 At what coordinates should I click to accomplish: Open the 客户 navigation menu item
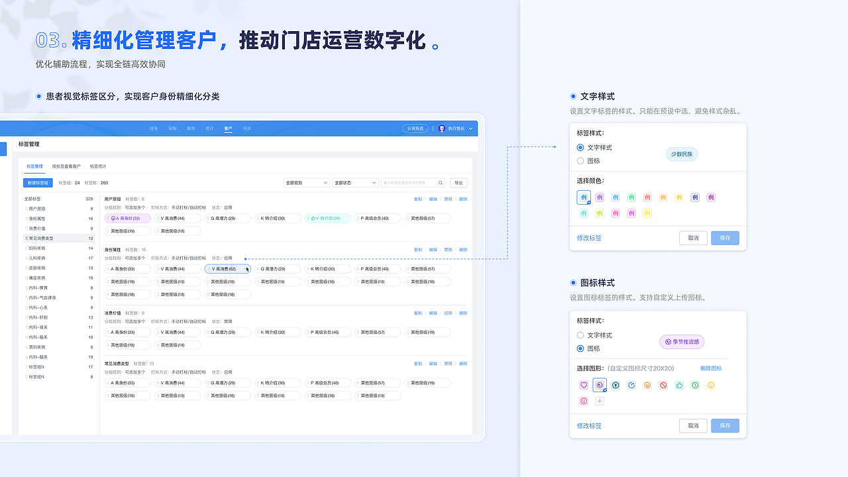click(x=228, y=128)
